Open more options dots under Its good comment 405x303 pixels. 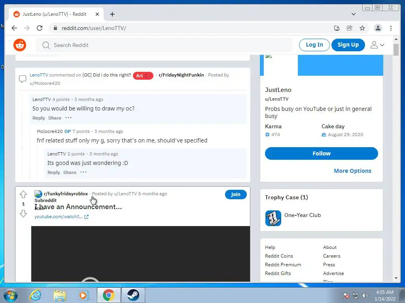(x=83, y=172)
